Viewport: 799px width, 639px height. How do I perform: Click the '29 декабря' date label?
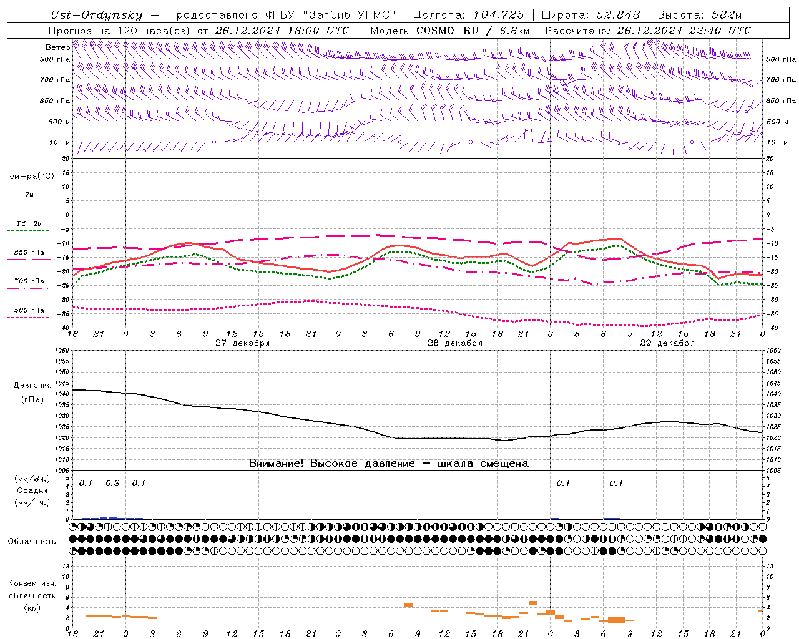[667, 343]
